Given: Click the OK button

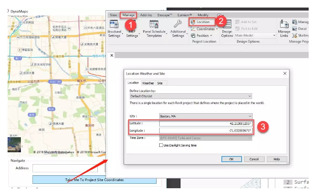Looking at the screenshot, I should click(231, 159).
